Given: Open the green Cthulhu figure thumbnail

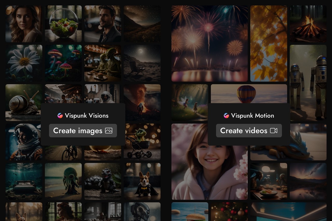Looking at the screenshot, I should [63, 181].
